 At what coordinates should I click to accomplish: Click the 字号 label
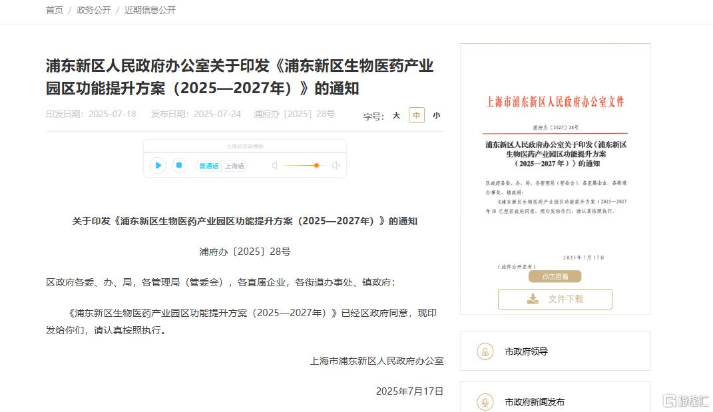pyautogui.click(x=373, y=116)
